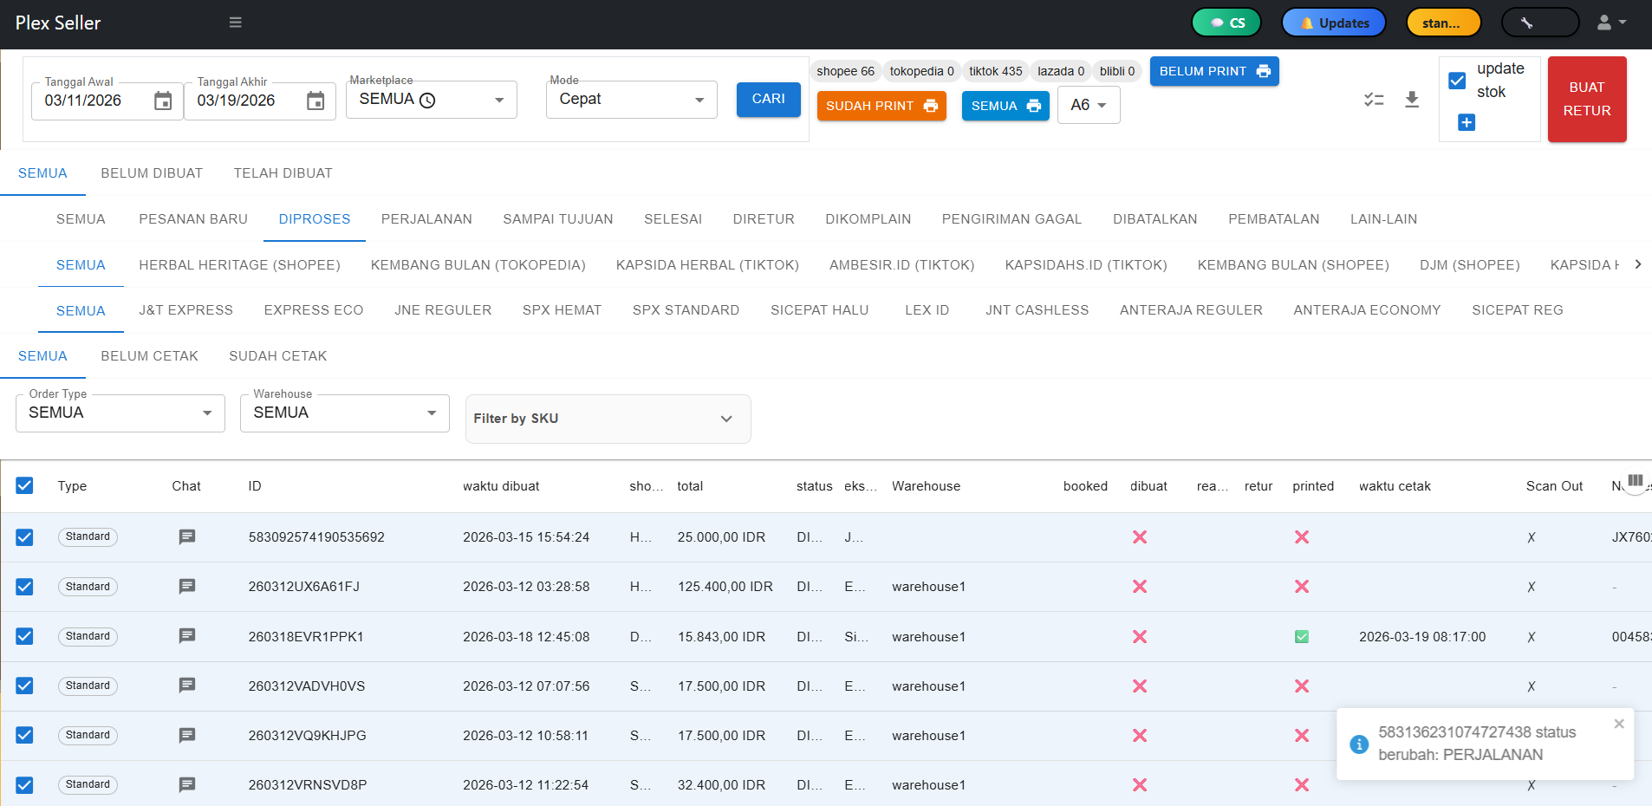This screenshot has width=1652, height=806.
Task: Close the status notification popup
Action: 1618,724
